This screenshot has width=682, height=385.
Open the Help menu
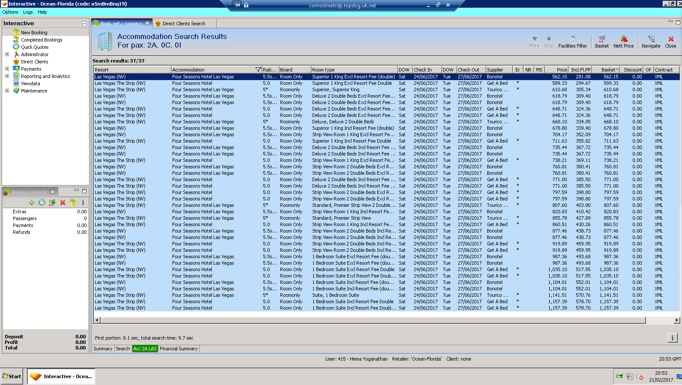click(x=42, y=12)
